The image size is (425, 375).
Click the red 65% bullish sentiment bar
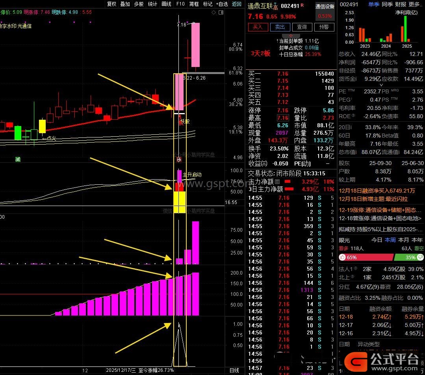pyautogui.click(x=366, y=258)
